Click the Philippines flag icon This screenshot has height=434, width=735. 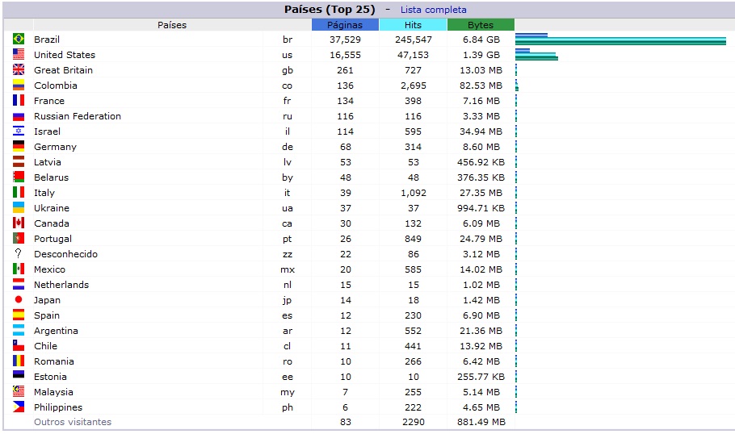pyautogui.click(x=19, y=407)
